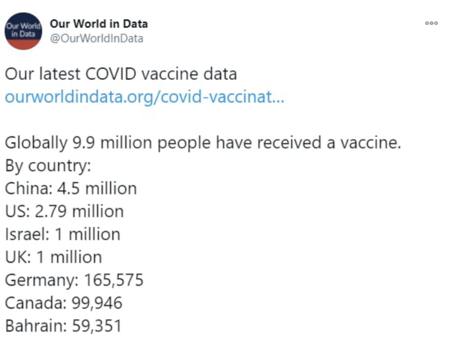
Task: Click the number 165,575 next to Germany
Action: click(114, 280)
